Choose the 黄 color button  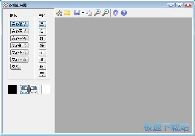[x=42, y=60]
